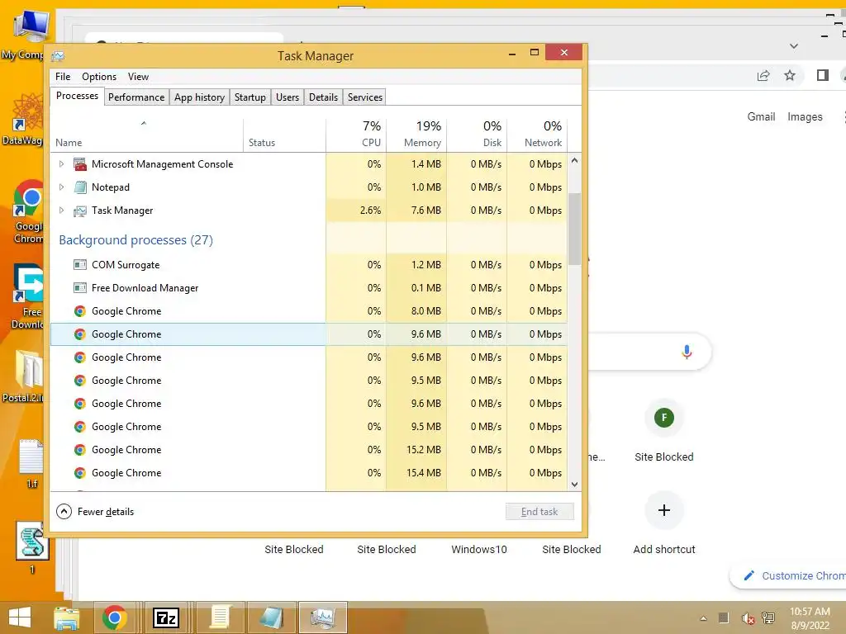Collapse view with Fewer details
This screenshot has width=846, height=634.
pos(95,512)
